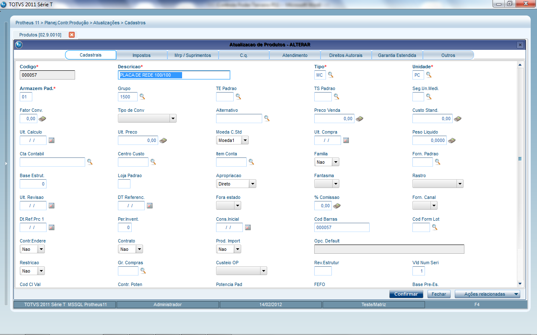Screen dimensions: 537x335
Task: Open calculator icon next to Custo Stand.
Action: tap(458, 119)
